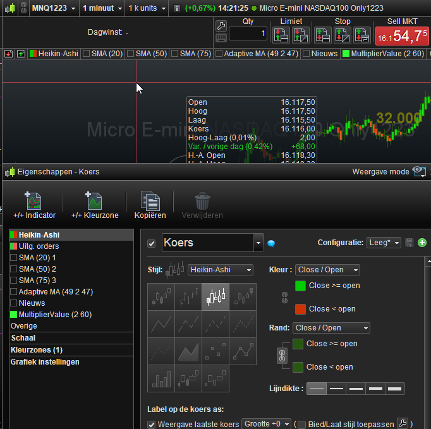
Task: Click the chain link icon between the Kleur colors
Action: 285,298
